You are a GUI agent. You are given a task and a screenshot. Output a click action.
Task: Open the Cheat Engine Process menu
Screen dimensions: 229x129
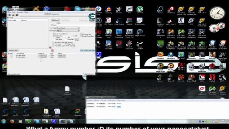20,12
